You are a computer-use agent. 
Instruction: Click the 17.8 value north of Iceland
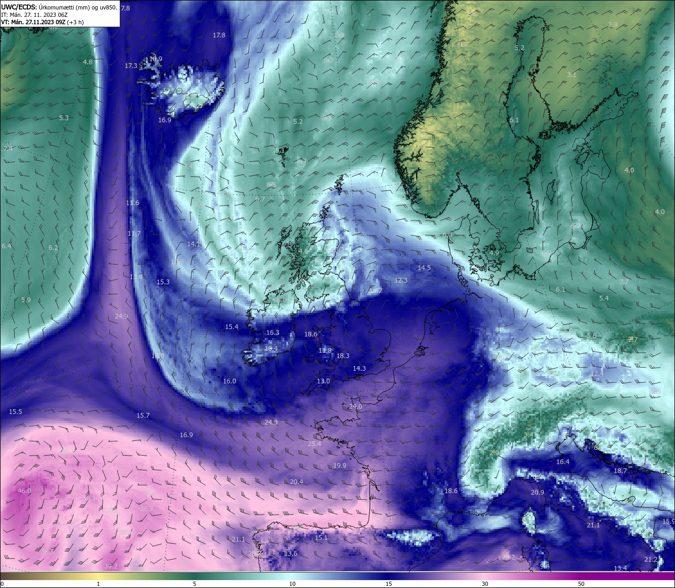tap(219, 35)
